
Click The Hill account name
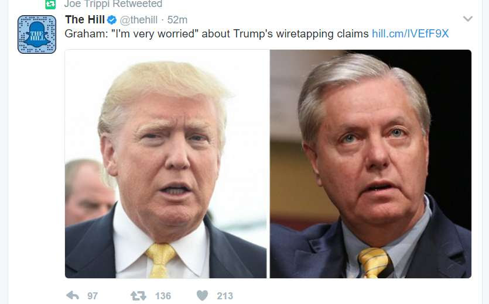[85, 20]
